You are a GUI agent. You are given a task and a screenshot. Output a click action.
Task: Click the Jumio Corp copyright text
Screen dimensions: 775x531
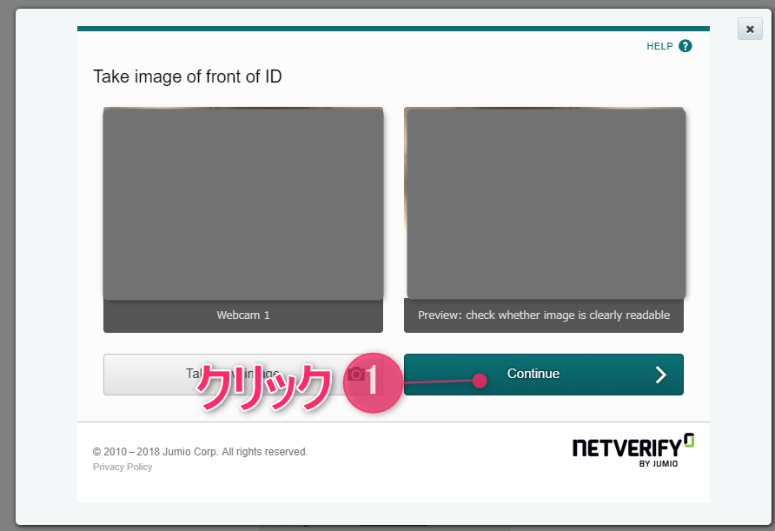pos(200,452)
